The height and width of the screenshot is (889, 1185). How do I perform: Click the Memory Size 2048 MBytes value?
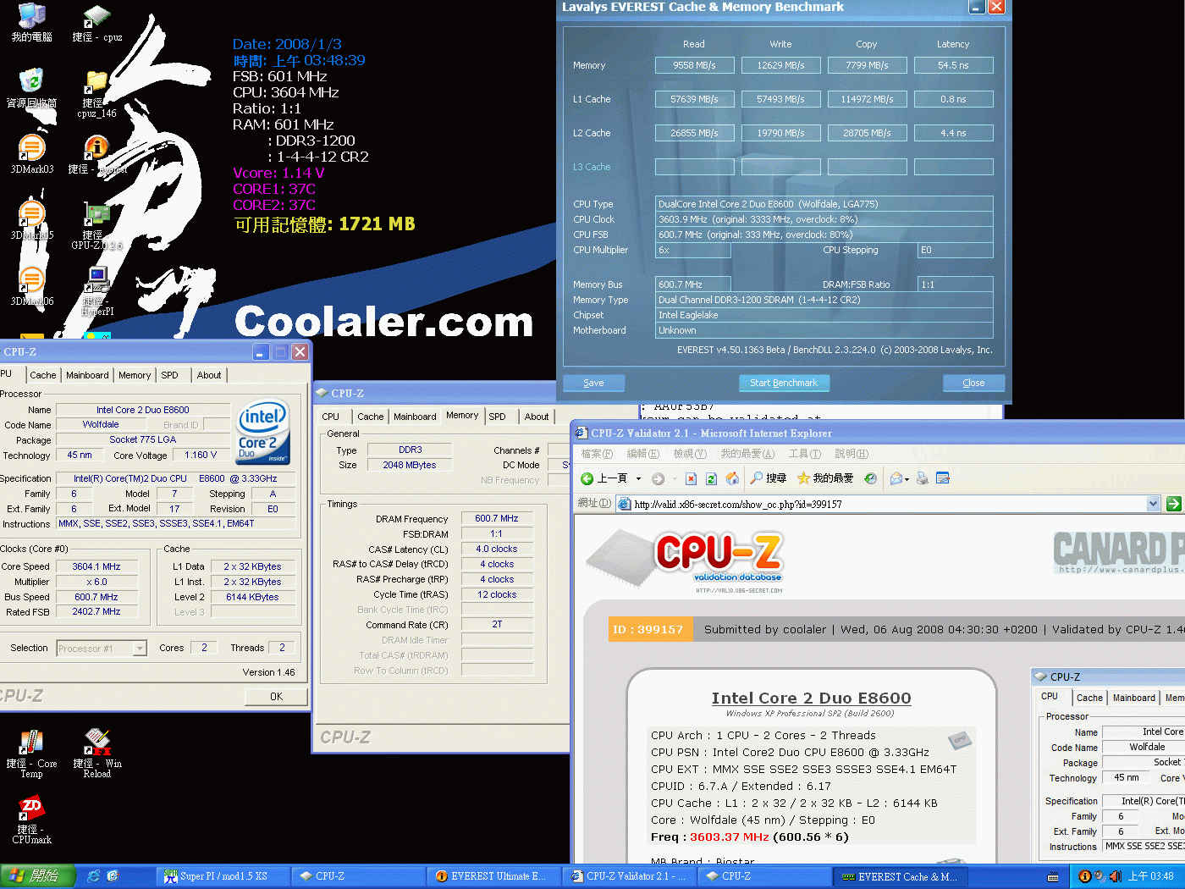pyautogui.click(x=410, y=465)
